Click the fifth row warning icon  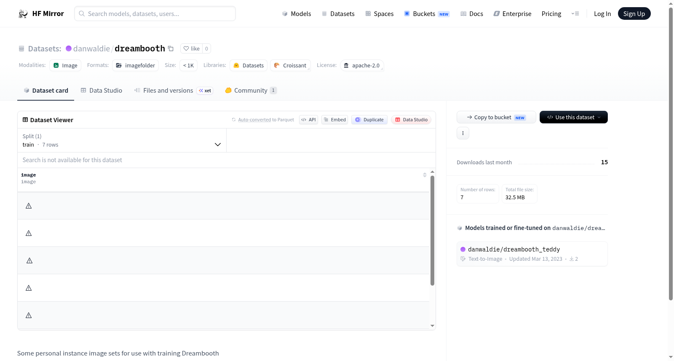point(29,316)
